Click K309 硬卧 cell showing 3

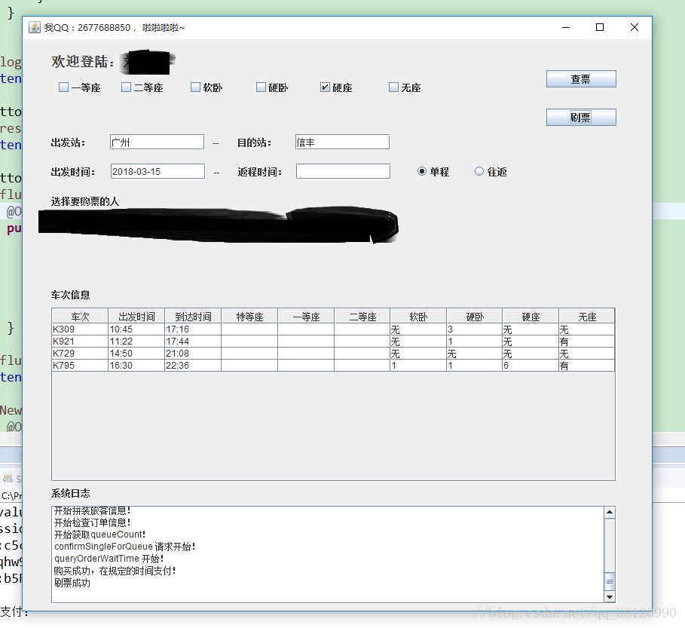(x=475, y=329)
